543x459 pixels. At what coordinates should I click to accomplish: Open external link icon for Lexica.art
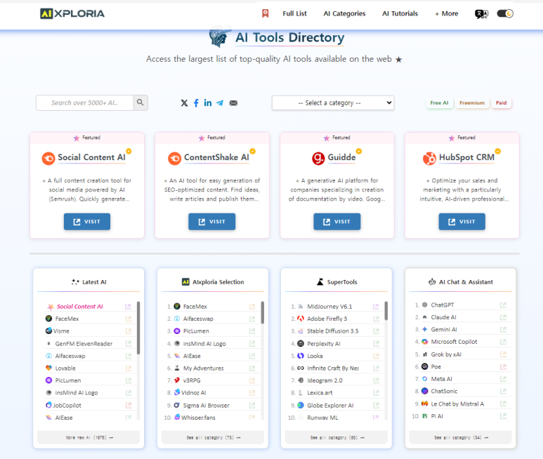click(376, 393)
